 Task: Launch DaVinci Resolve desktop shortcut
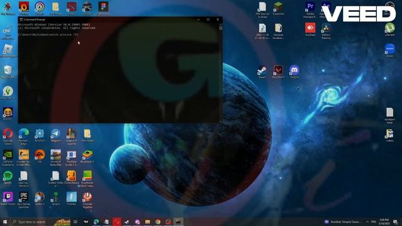(326, 31)
